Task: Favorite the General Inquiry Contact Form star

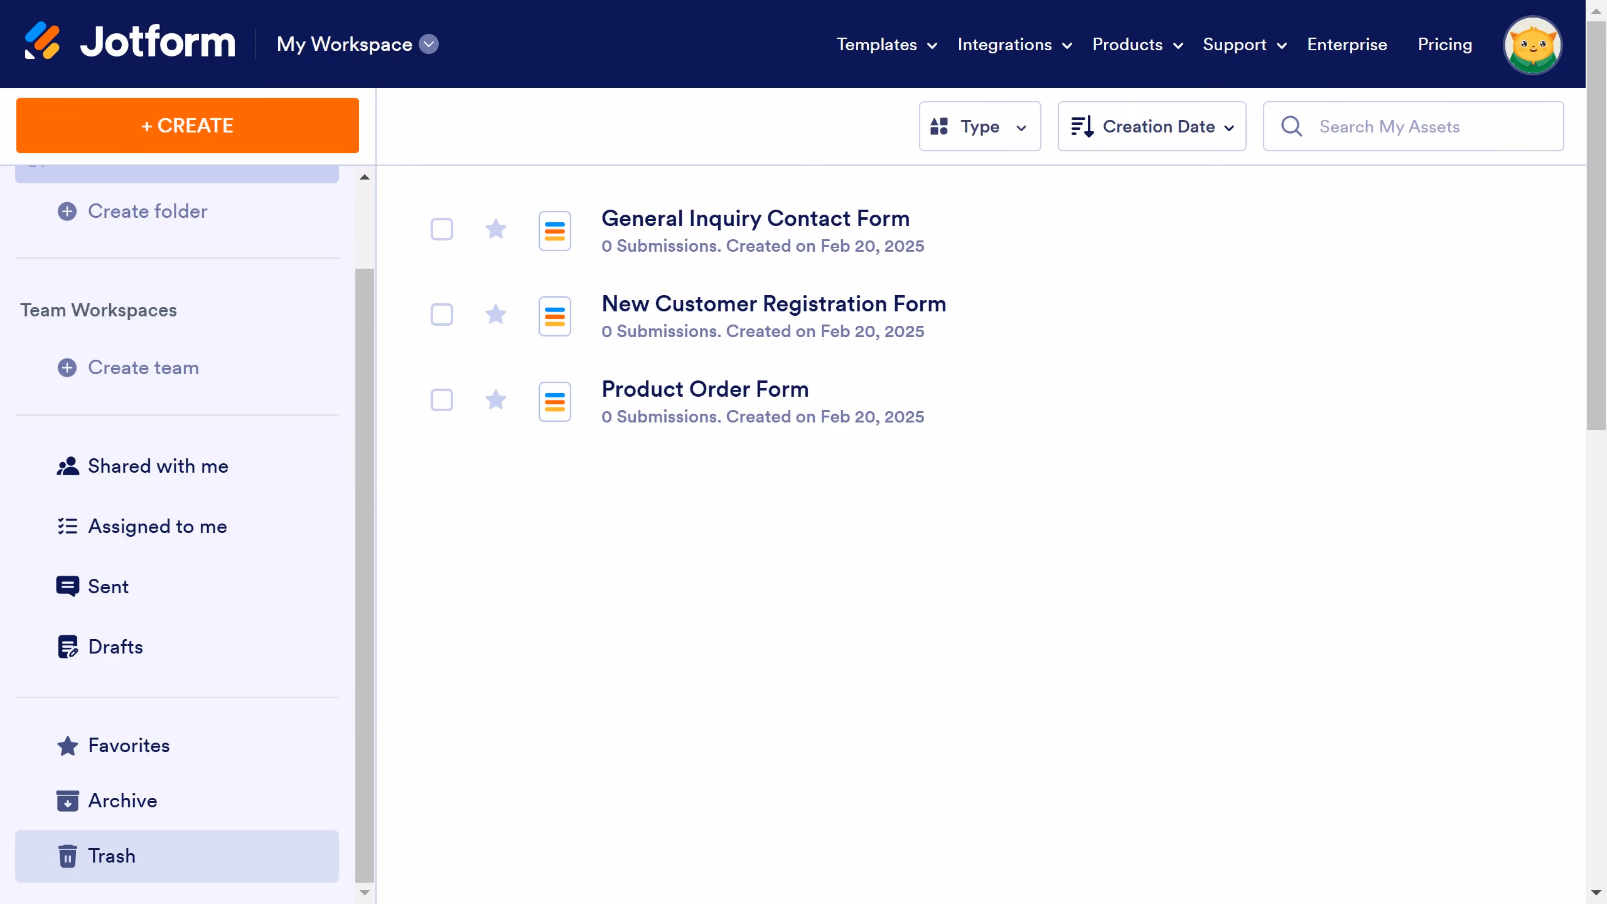Action: [496, 229]
